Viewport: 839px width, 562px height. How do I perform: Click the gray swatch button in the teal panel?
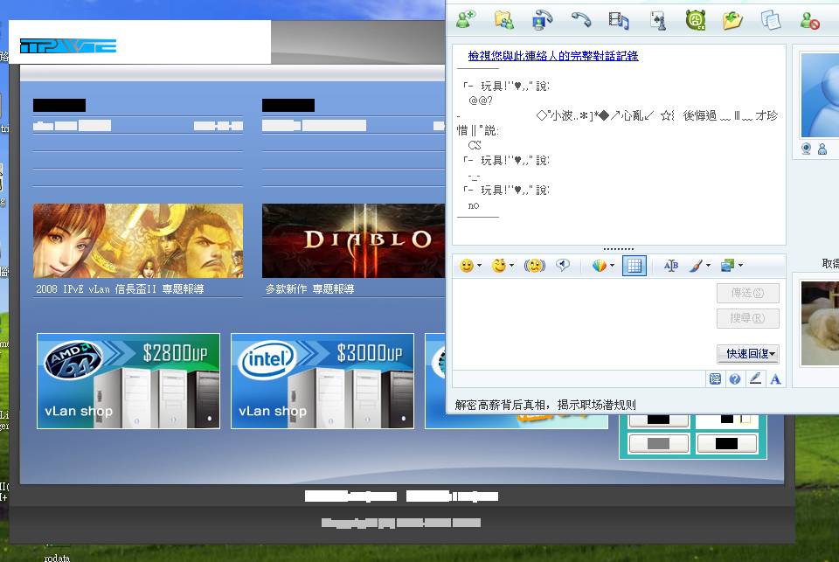659,444
